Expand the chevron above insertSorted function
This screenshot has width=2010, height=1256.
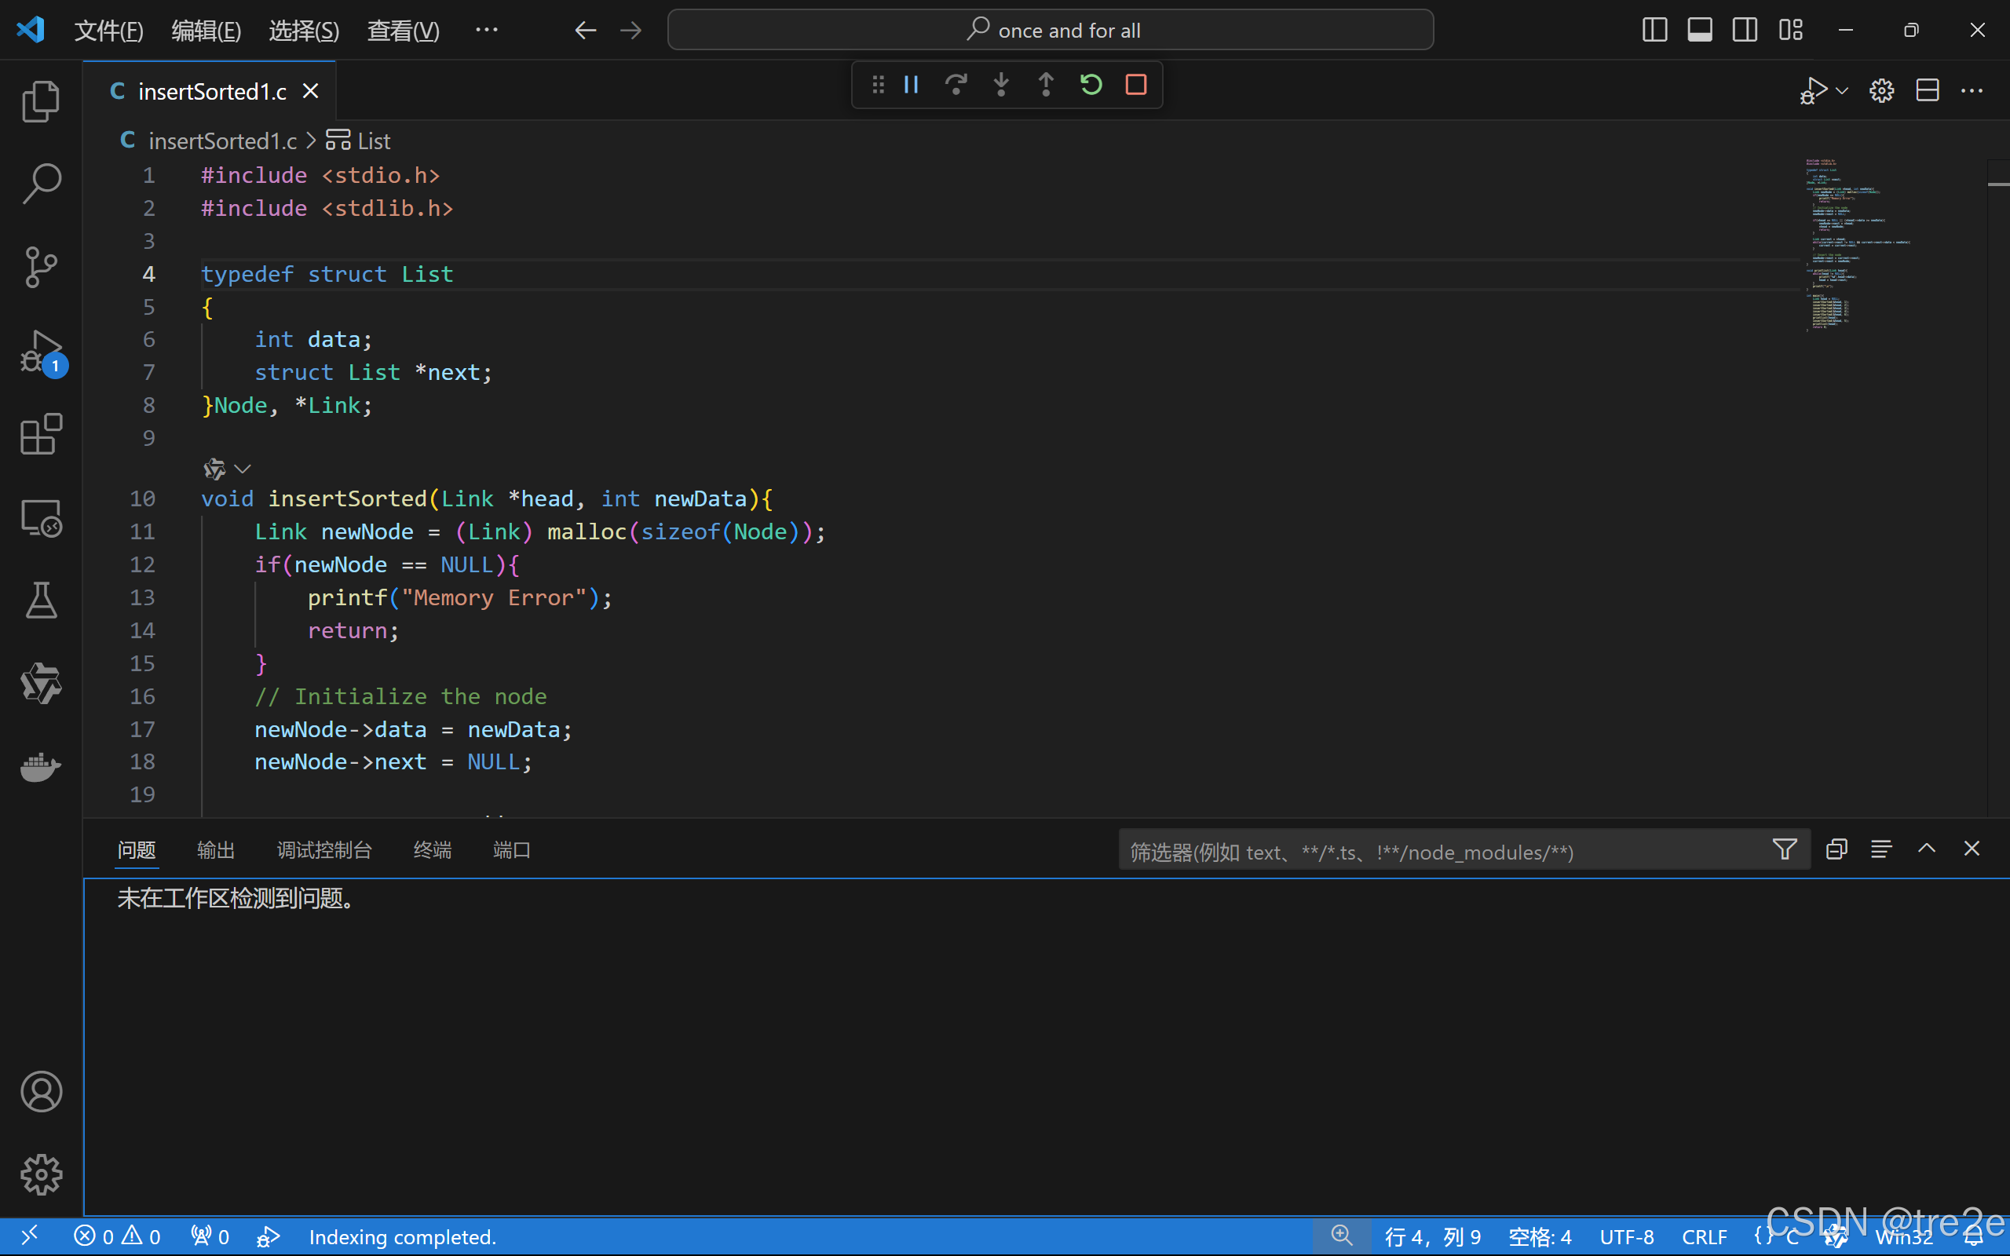(243, 469)
